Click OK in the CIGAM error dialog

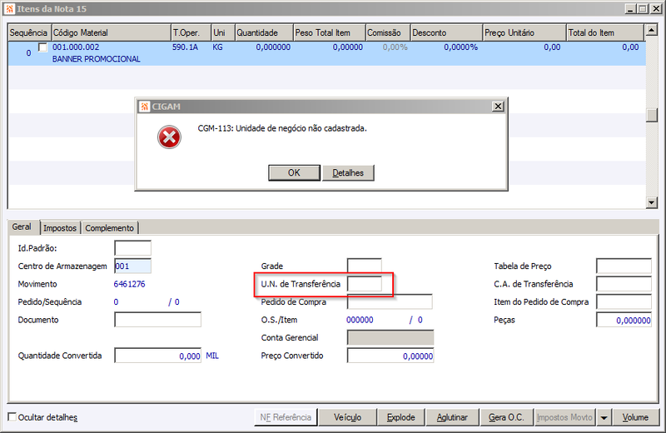coord(294,173)
